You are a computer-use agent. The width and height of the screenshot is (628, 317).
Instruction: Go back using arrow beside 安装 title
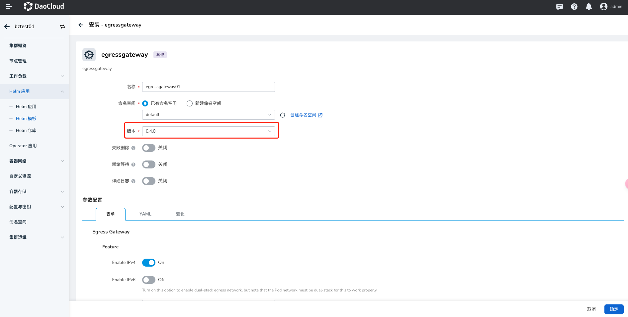pyautogui.click(x=81, y=25)
